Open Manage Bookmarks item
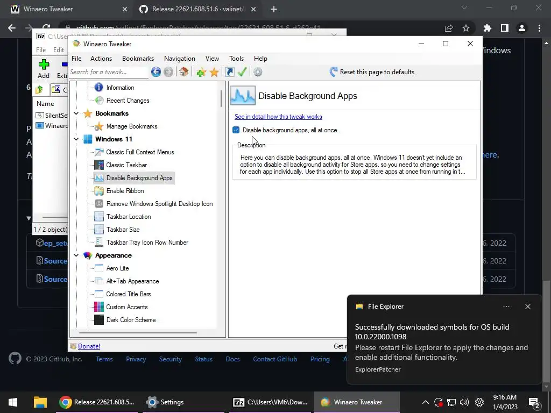The height and width of the screenshot is (413, 551). click(132, 126)
